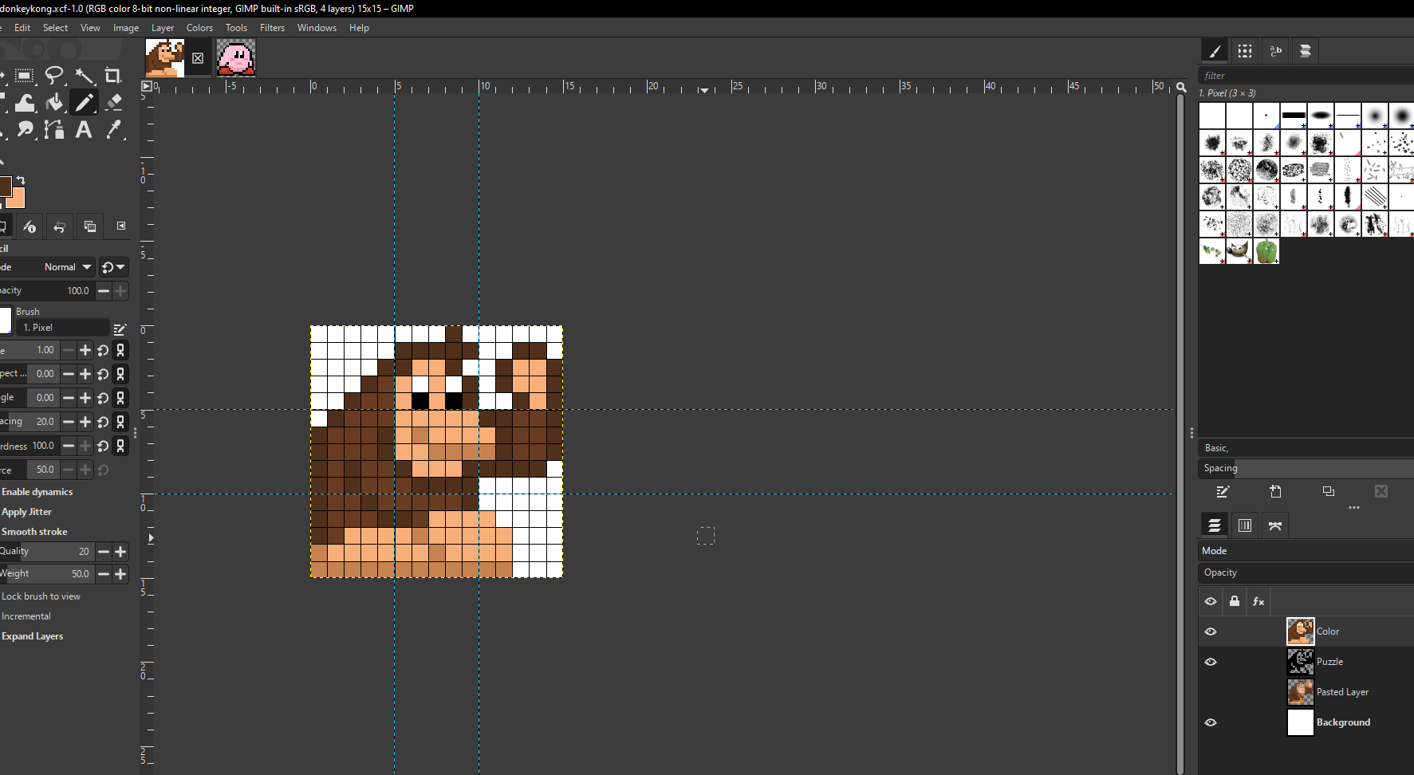Image resolution: width=1414 pixels, height=775 pixels.
Task: Select the Text tool
Action: coord(84,129)
